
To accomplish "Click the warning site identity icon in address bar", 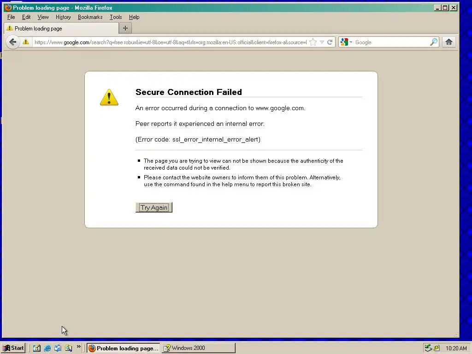I will [26, 42].
